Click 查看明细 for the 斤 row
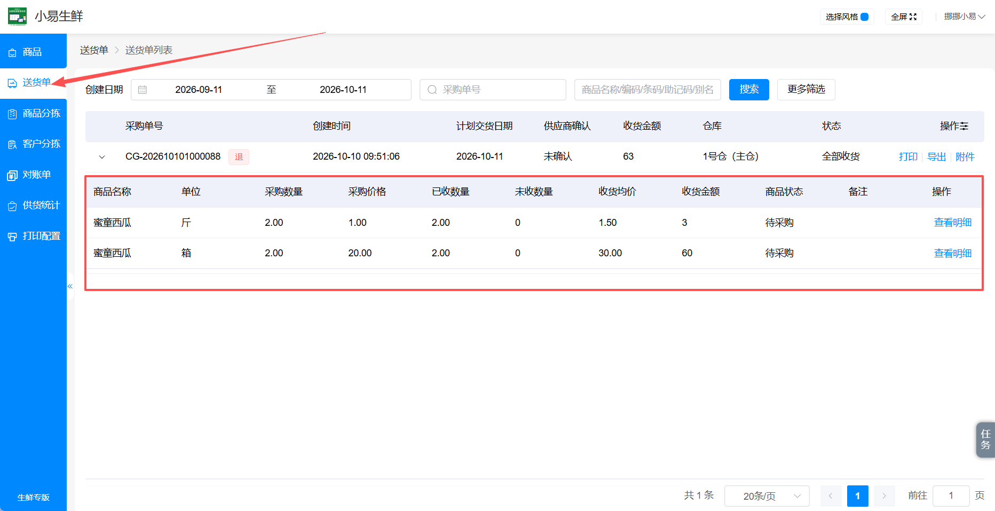Image resolution: width=995 pixels, height=511 pixels. 952,223
